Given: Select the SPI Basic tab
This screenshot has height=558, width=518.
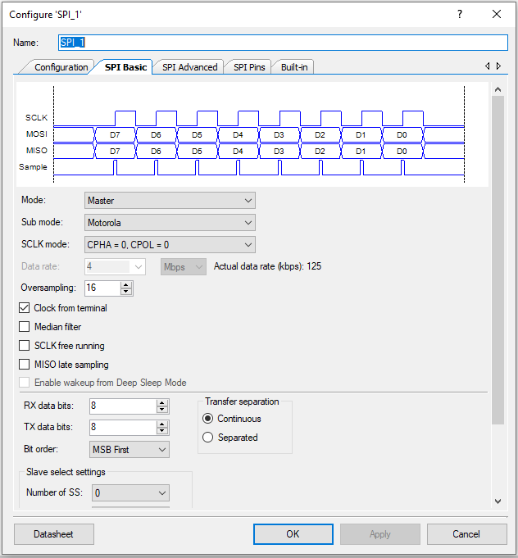Looking at the screenshot, I should click(x=125, y=67).
